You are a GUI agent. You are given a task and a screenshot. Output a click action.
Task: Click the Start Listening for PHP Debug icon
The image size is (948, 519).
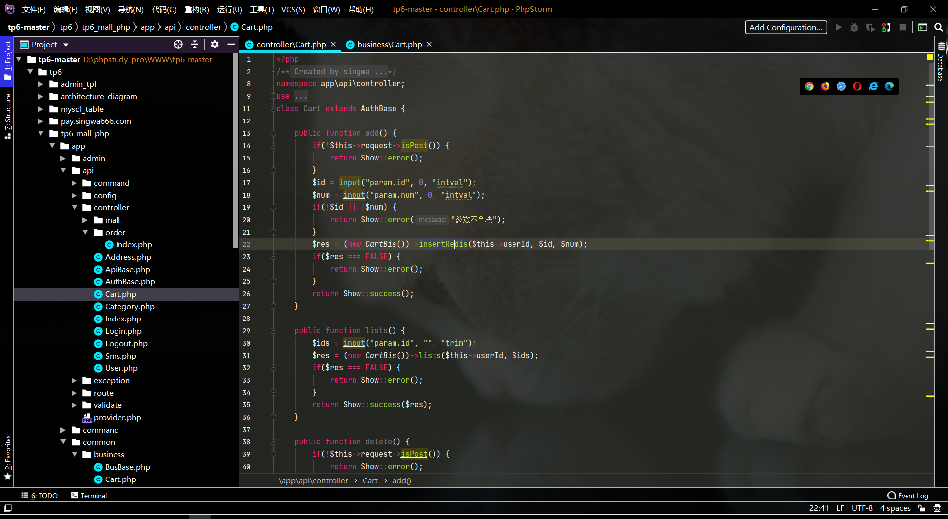[x=886, y=27]
